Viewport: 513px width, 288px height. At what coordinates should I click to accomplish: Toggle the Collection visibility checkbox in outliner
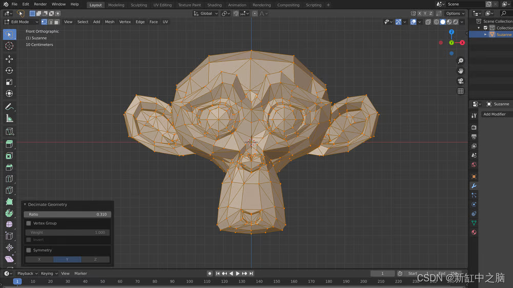485,28
